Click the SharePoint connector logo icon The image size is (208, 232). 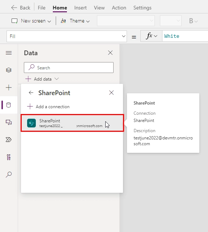(31, 123)
